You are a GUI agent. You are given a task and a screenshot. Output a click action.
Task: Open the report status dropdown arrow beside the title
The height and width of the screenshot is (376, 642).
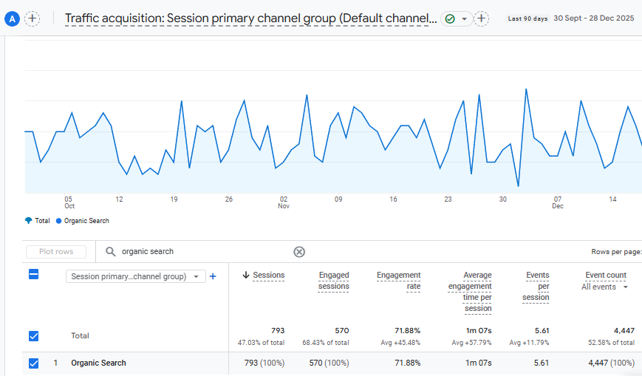pyautogui.click(x=464, y=18)
